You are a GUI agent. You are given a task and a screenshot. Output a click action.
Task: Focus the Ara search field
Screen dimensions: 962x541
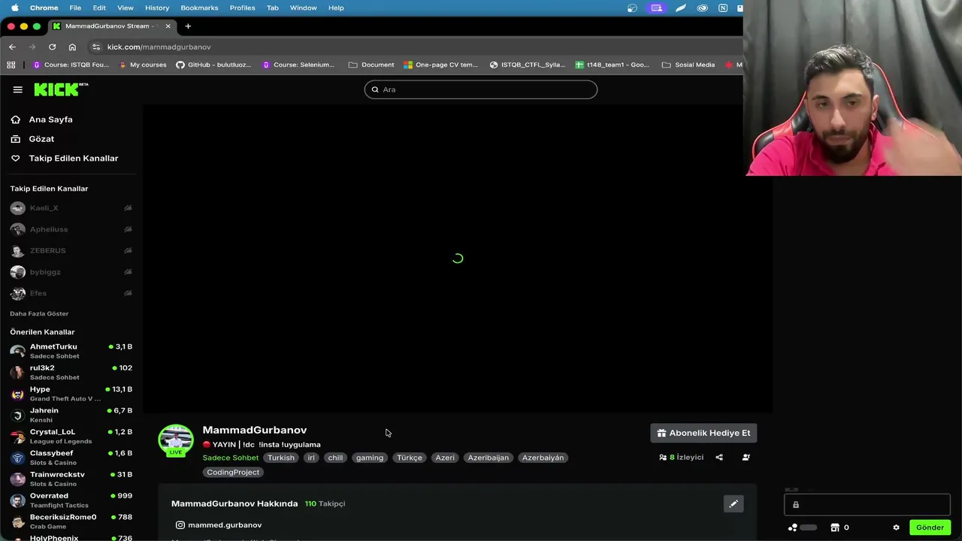(x=481, y=89)
